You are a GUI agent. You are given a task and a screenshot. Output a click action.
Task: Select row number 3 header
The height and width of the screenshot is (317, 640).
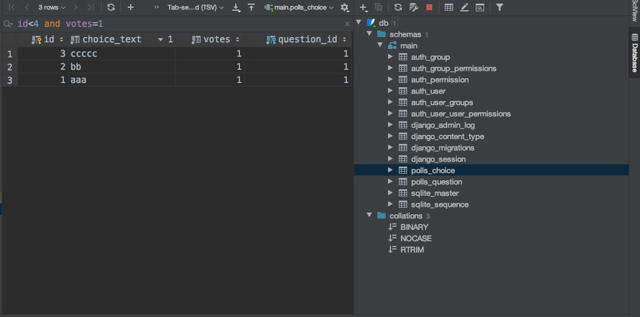(10, 80)
